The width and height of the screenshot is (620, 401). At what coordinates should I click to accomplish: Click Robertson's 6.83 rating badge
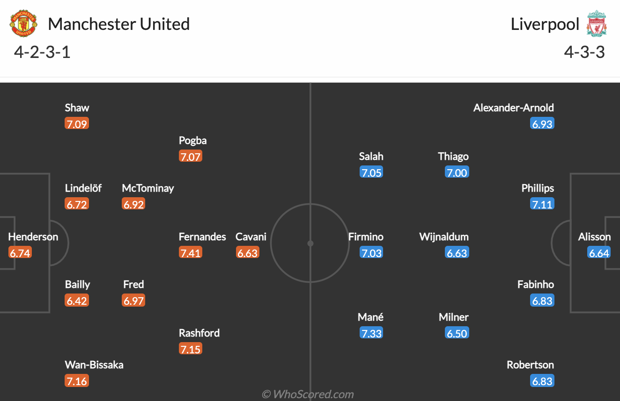[x=542, y=381]
